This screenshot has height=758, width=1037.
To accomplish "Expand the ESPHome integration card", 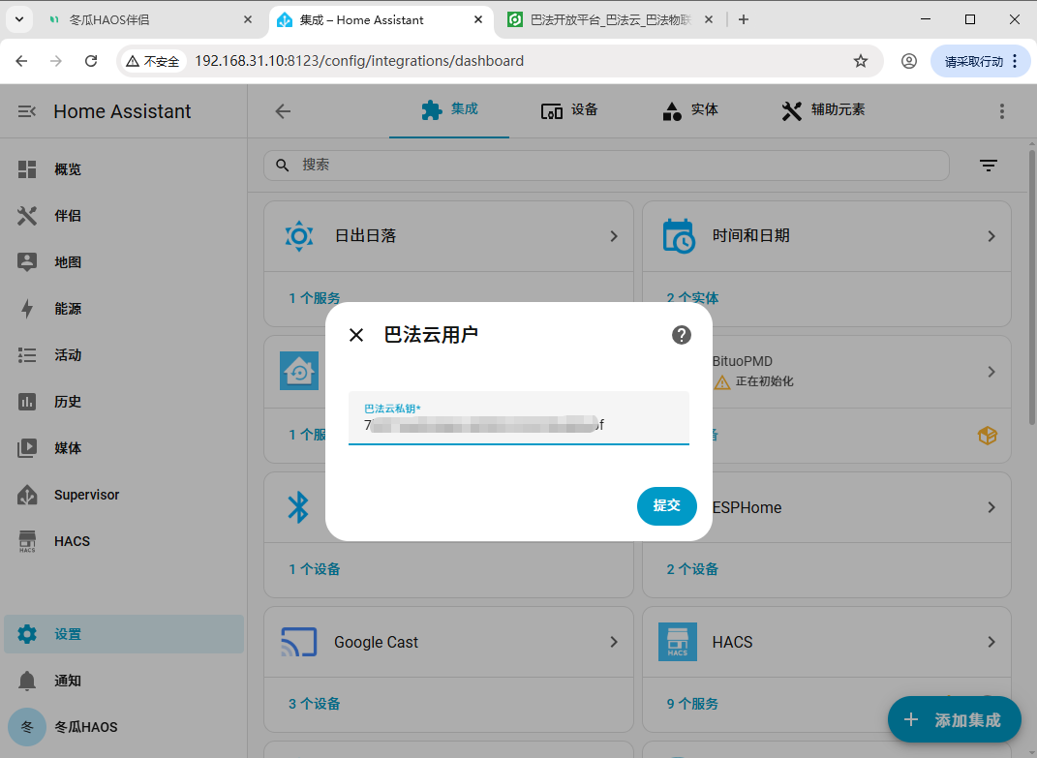I will click(991, 507).
